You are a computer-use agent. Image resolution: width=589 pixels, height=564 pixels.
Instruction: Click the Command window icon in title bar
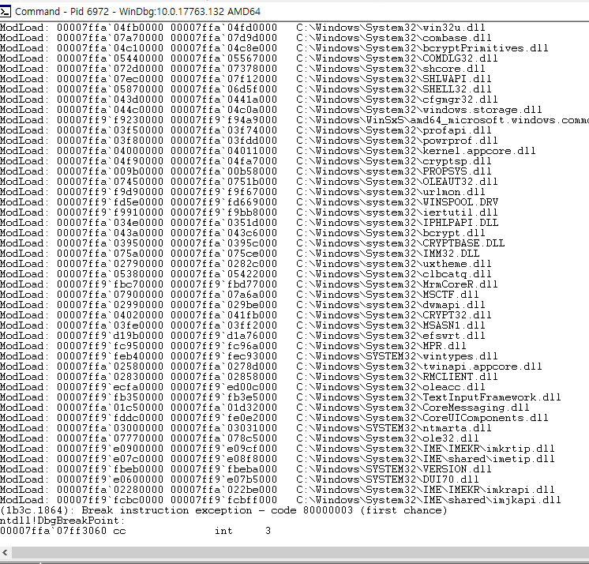click(6, 12)
